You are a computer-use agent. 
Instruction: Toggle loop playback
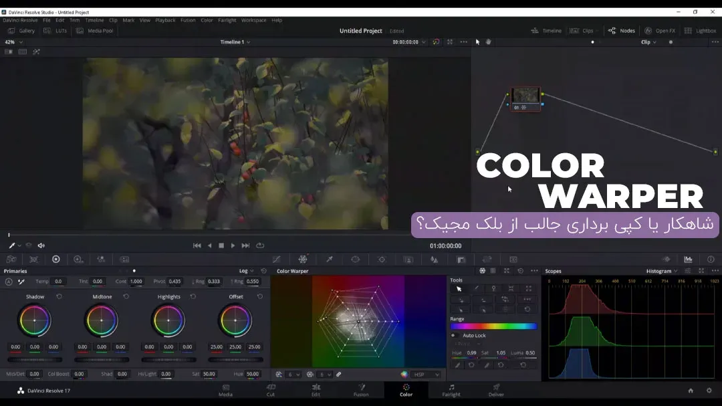coord(260,245)
